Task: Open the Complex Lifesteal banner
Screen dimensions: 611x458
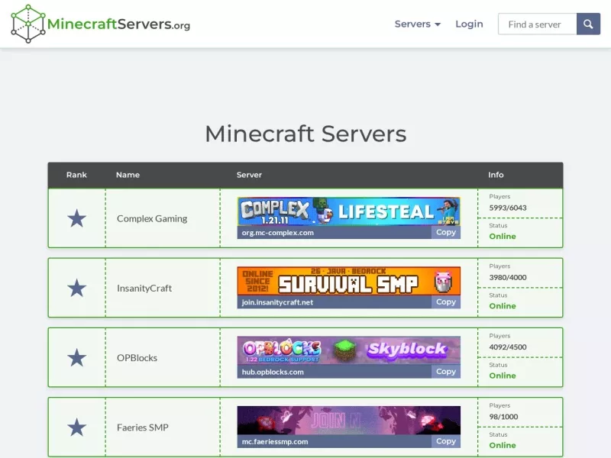Action: coord(349,211)
